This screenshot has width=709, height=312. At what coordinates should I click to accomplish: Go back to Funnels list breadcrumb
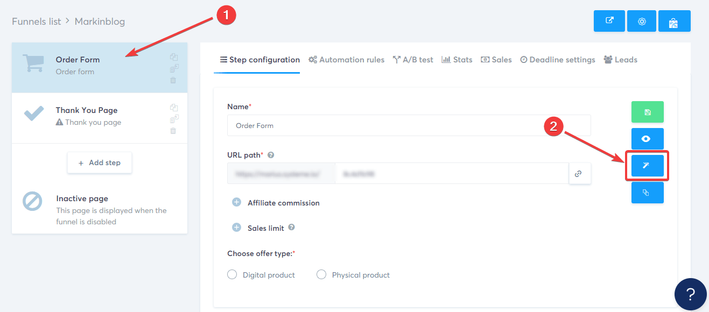coord(36,21)
